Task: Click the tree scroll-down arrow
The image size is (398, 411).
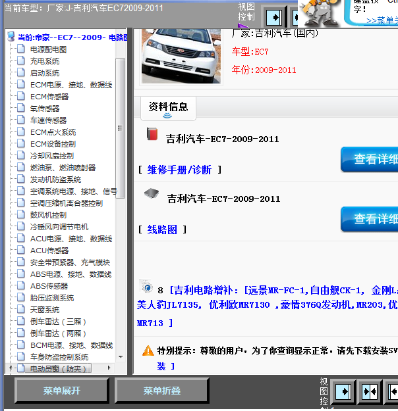Action: [x=121, y=356]
